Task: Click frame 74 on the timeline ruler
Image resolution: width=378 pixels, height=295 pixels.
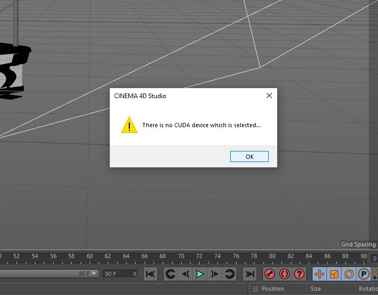Action: click(218, 256)
